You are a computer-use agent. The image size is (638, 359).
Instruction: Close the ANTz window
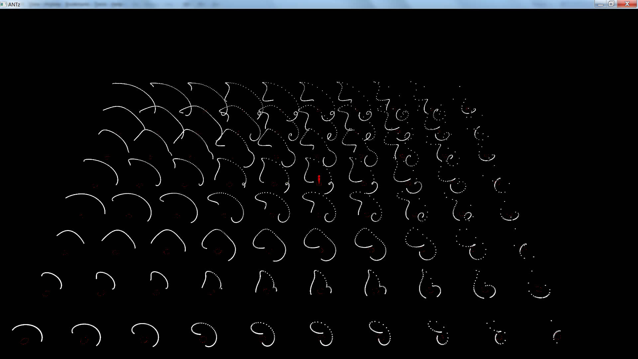click(627, 4)
